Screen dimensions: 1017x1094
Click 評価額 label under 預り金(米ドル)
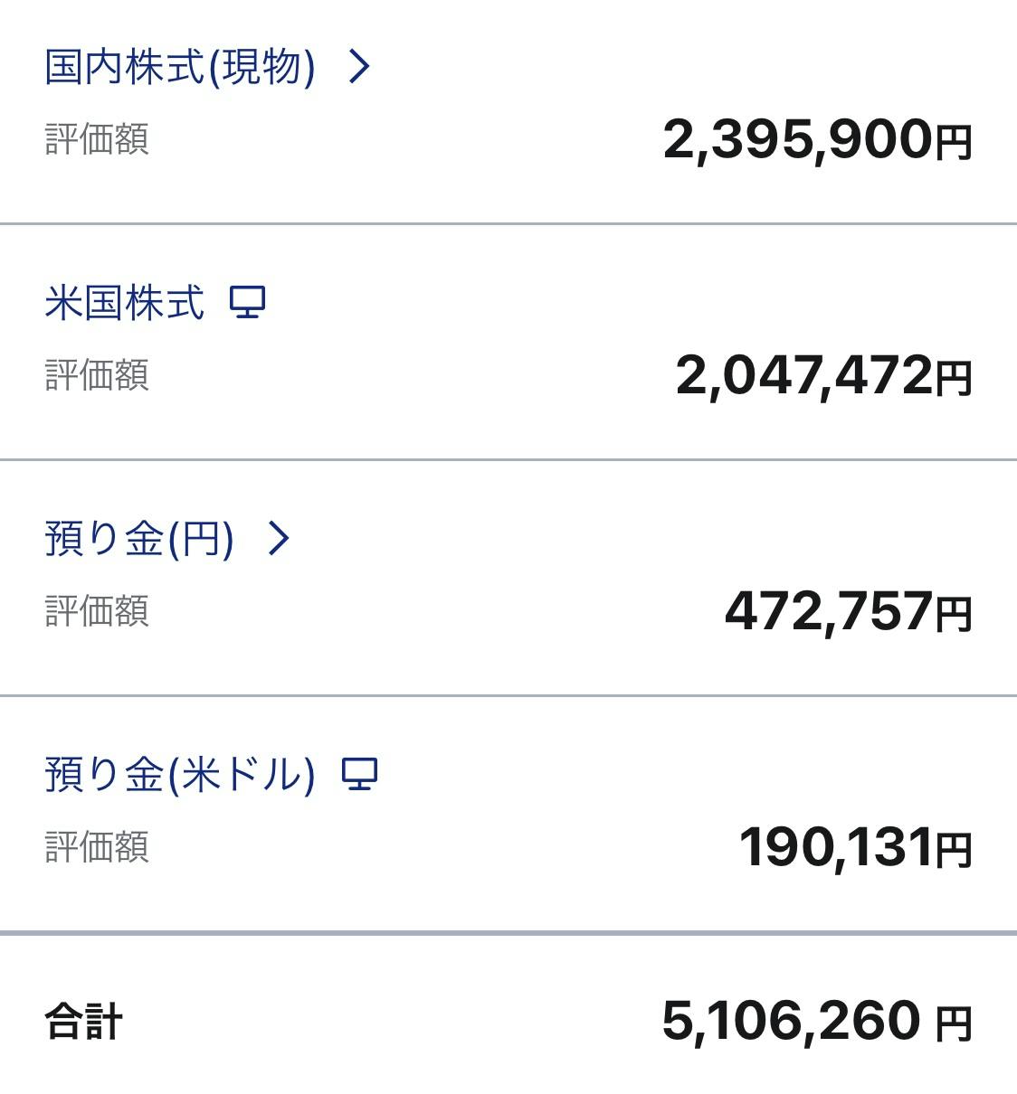click(x=97, y=847)
